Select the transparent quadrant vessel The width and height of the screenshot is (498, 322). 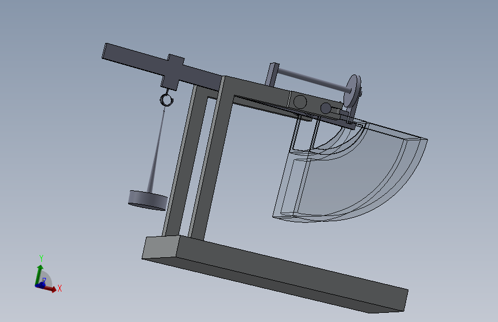[349, 171]
